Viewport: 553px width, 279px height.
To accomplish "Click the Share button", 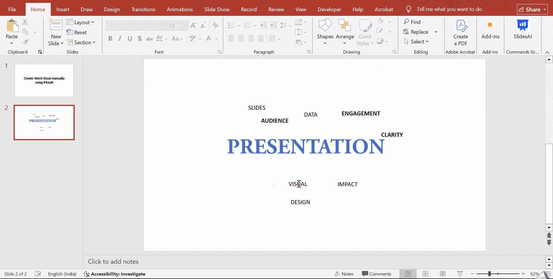I will (531, 9).
